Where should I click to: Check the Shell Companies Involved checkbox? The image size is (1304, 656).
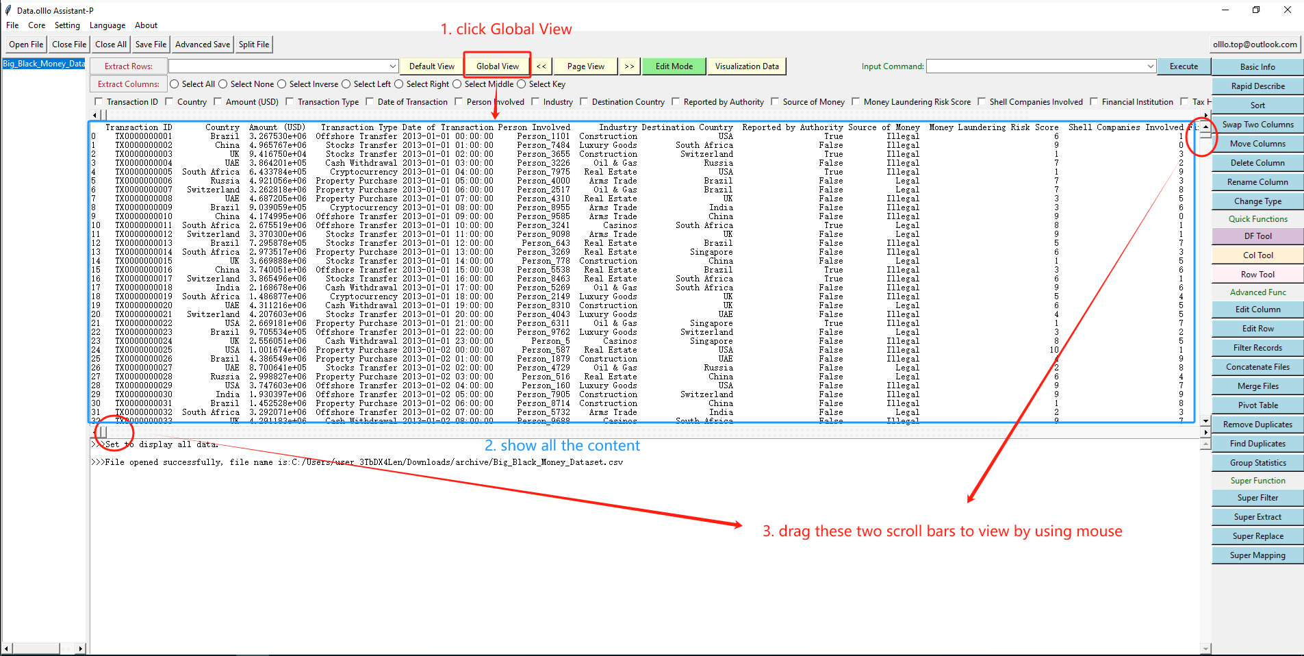tap(982, 102)
